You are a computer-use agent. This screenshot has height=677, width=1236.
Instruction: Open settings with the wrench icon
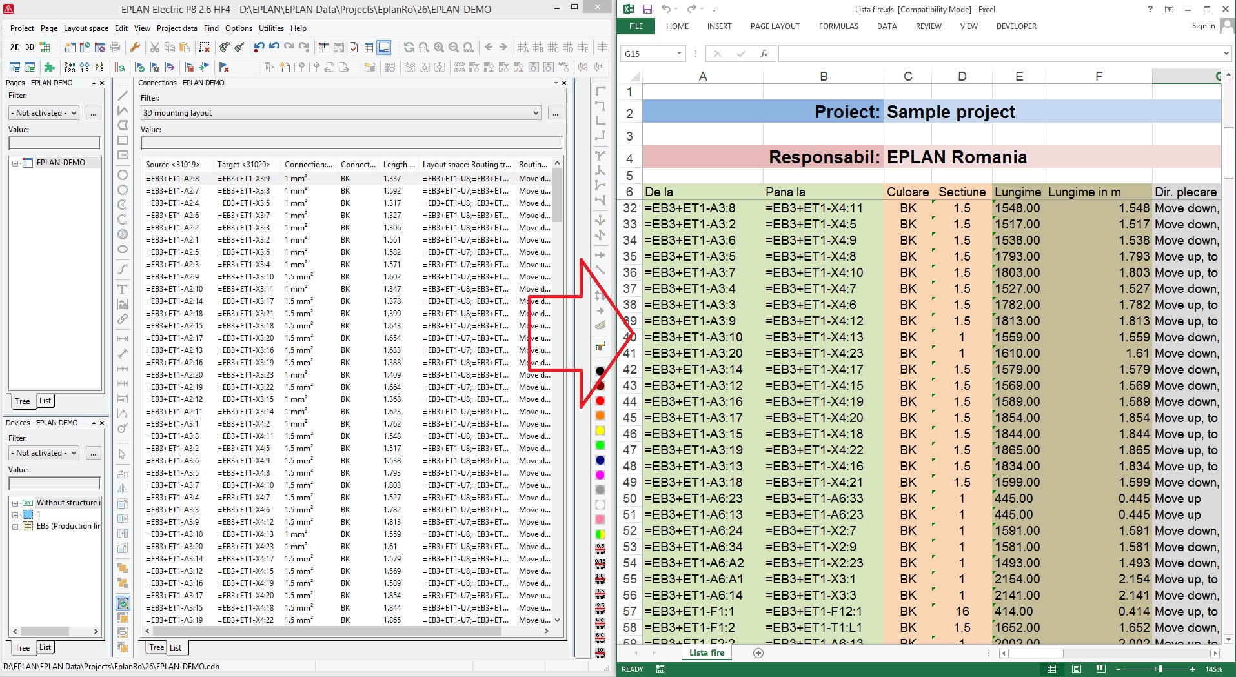point(135,47)
